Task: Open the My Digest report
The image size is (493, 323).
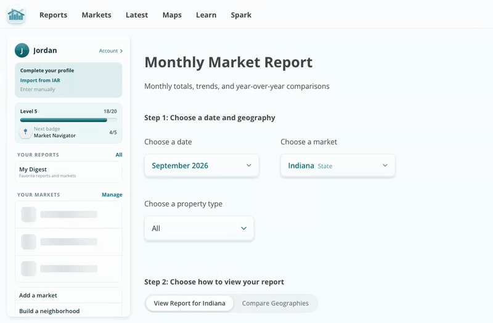Action: 68,172
